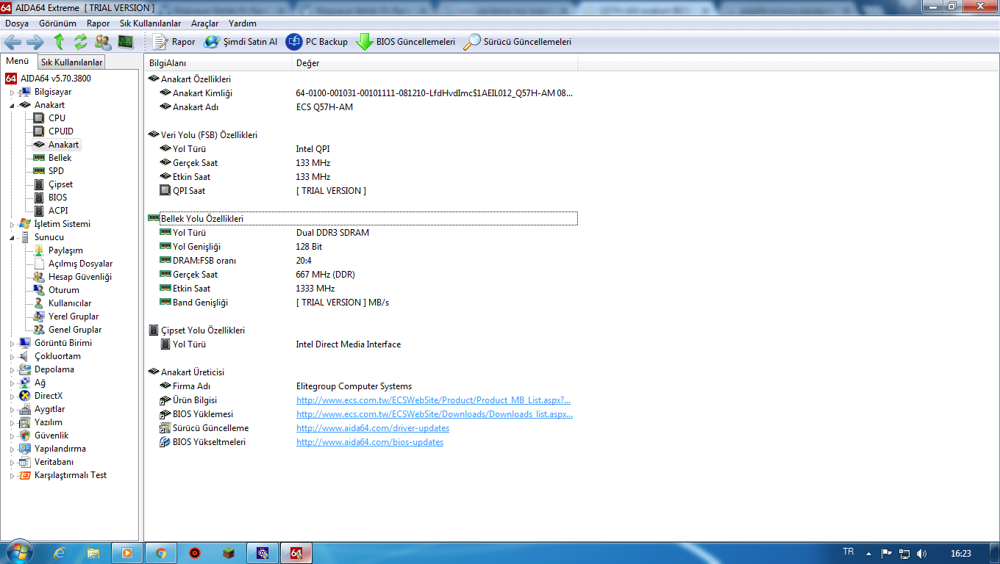The height and width of the screenshot is (564, 1000).
Task: Expand the Güvenlik tree node
Action: [12, 436]
